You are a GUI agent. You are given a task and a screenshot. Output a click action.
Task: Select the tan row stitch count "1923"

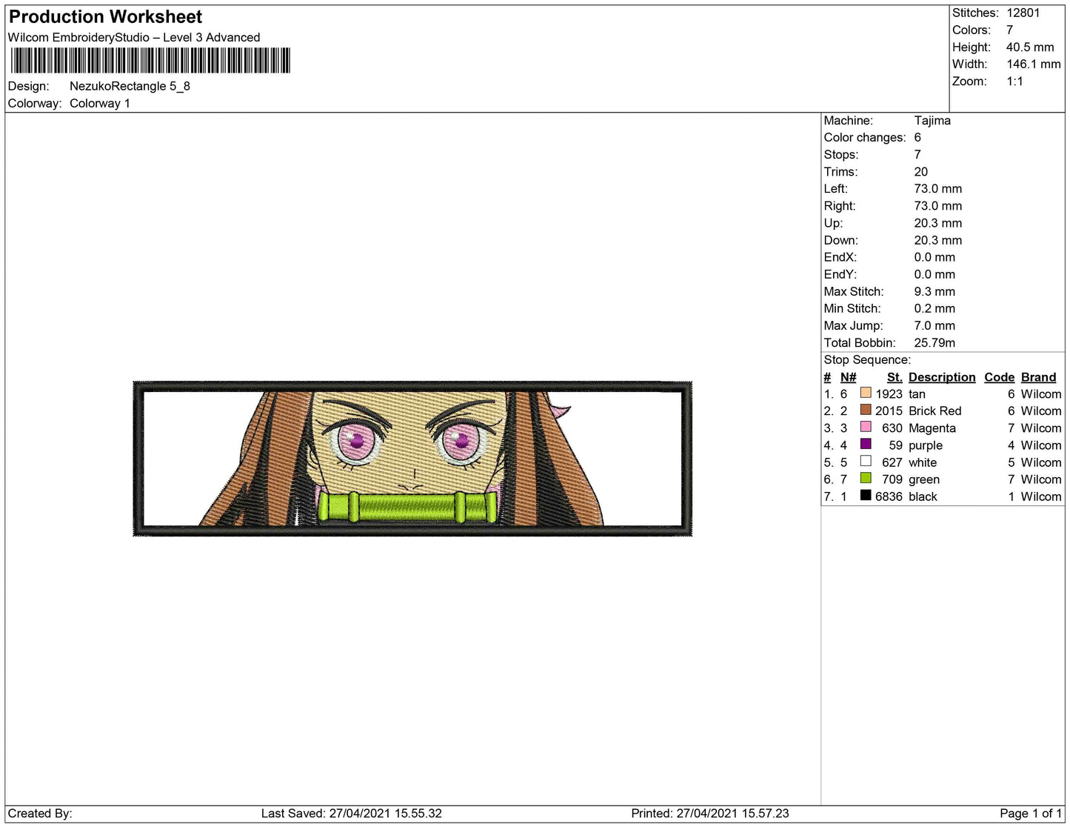(889, 394)
